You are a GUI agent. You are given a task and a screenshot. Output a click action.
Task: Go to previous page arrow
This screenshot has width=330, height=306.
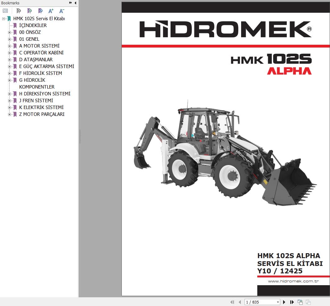pyautogui.click(x=240, y=302)
